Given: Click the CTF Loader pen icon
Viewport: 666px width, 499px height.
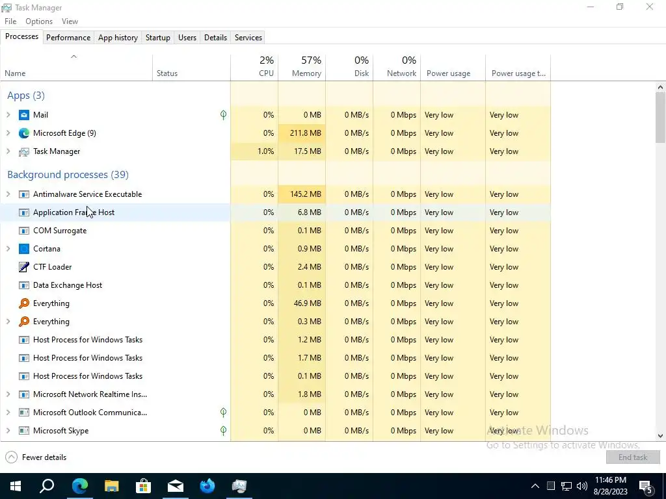Looking at the screenshot, I should click(24, 267).
